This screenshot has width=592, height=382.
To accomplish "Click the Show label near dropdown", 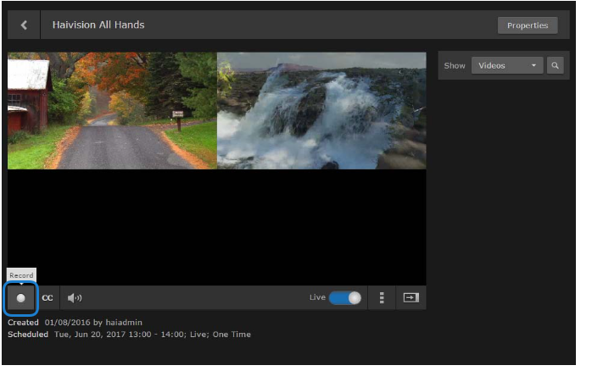I will [x=455, y=65].
